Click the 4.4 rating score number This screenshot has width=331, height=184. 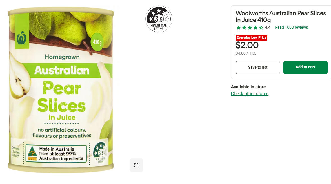click(268, 27)
